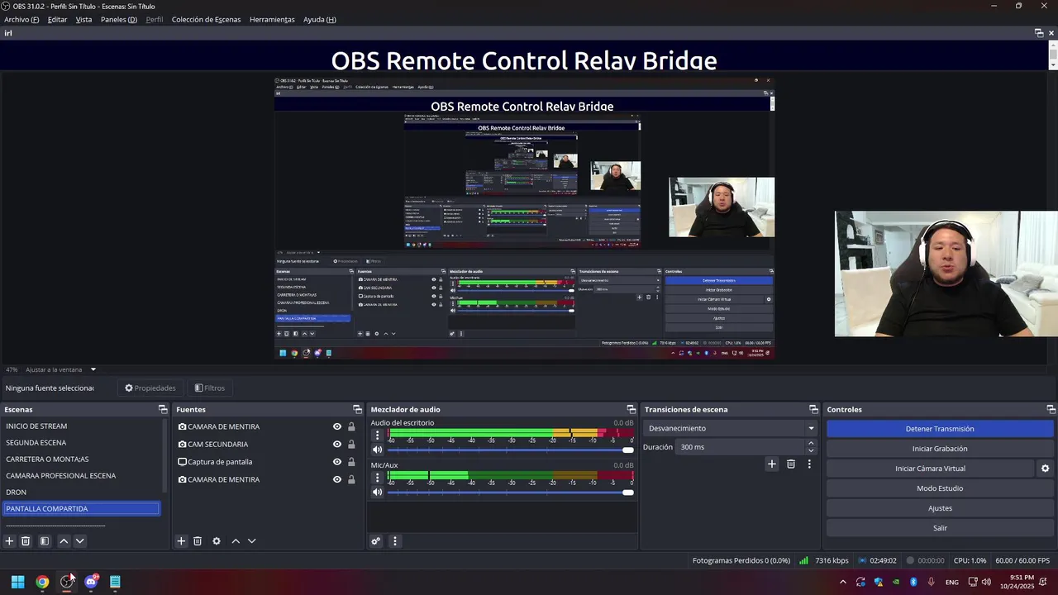This screenshot has width=1058, height=595.
Task: Move scene up using the Escenas up arrow
Action: pos(64,541)
